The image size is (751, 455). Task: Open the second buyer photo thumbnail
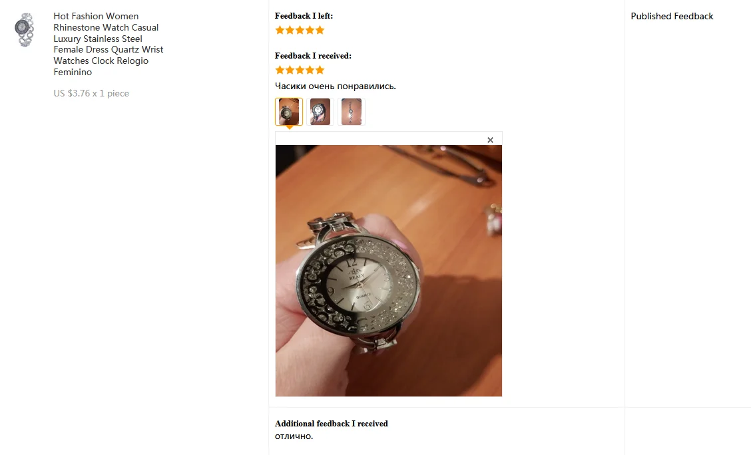point(320,112)
